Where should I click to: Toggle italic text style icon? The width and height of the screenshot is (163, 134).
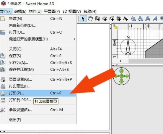[x=155, y=19]
